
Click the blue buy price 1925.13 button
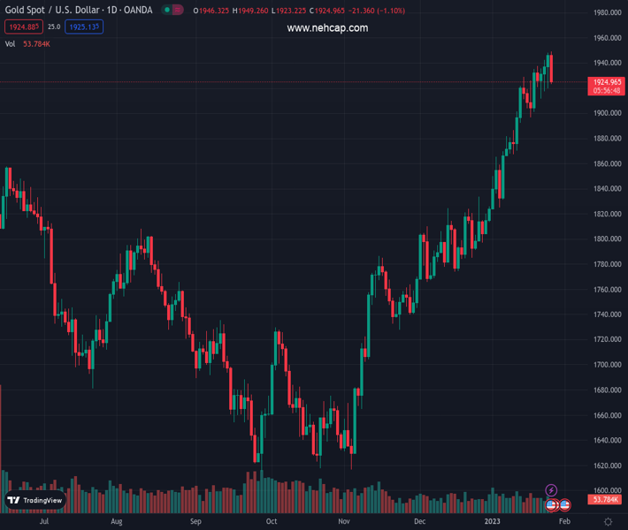[84, 27]
